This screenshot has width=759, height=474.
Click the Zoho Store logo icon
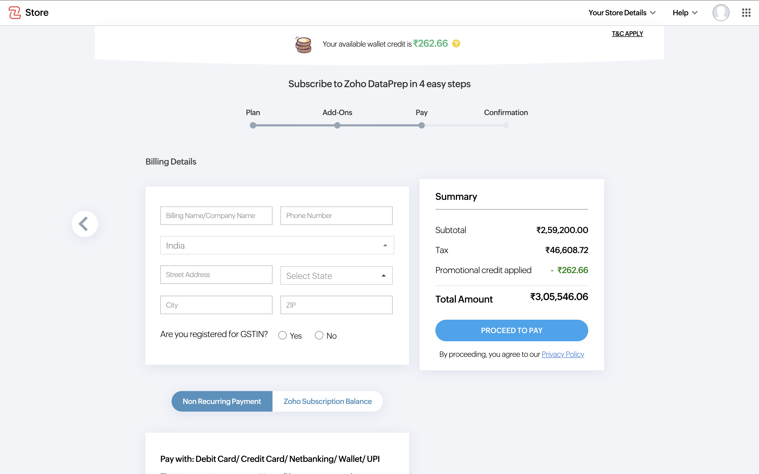tap(14, 13)
